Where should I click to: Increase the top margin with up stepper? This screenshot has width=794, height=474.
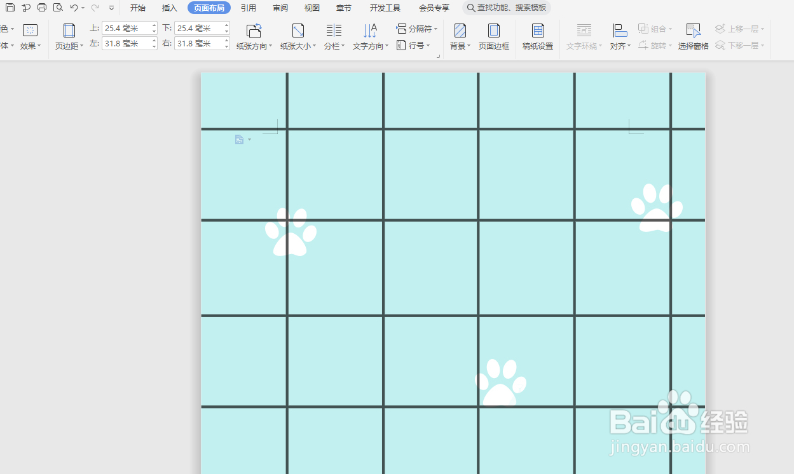pos(154,25)
